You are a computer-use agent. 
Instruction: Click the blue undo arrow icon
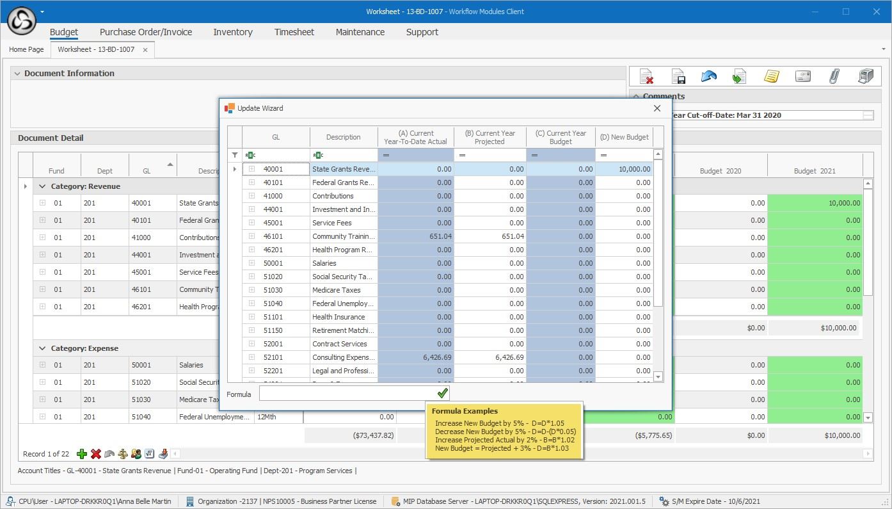click(709, 77)
